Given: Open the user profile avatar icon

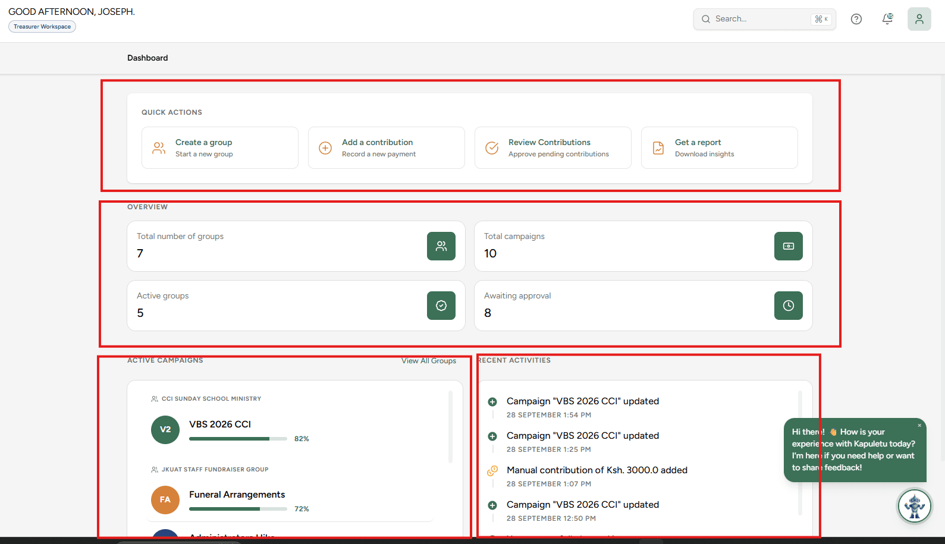Looking at the screenshot, I should [x=919, y=19].
